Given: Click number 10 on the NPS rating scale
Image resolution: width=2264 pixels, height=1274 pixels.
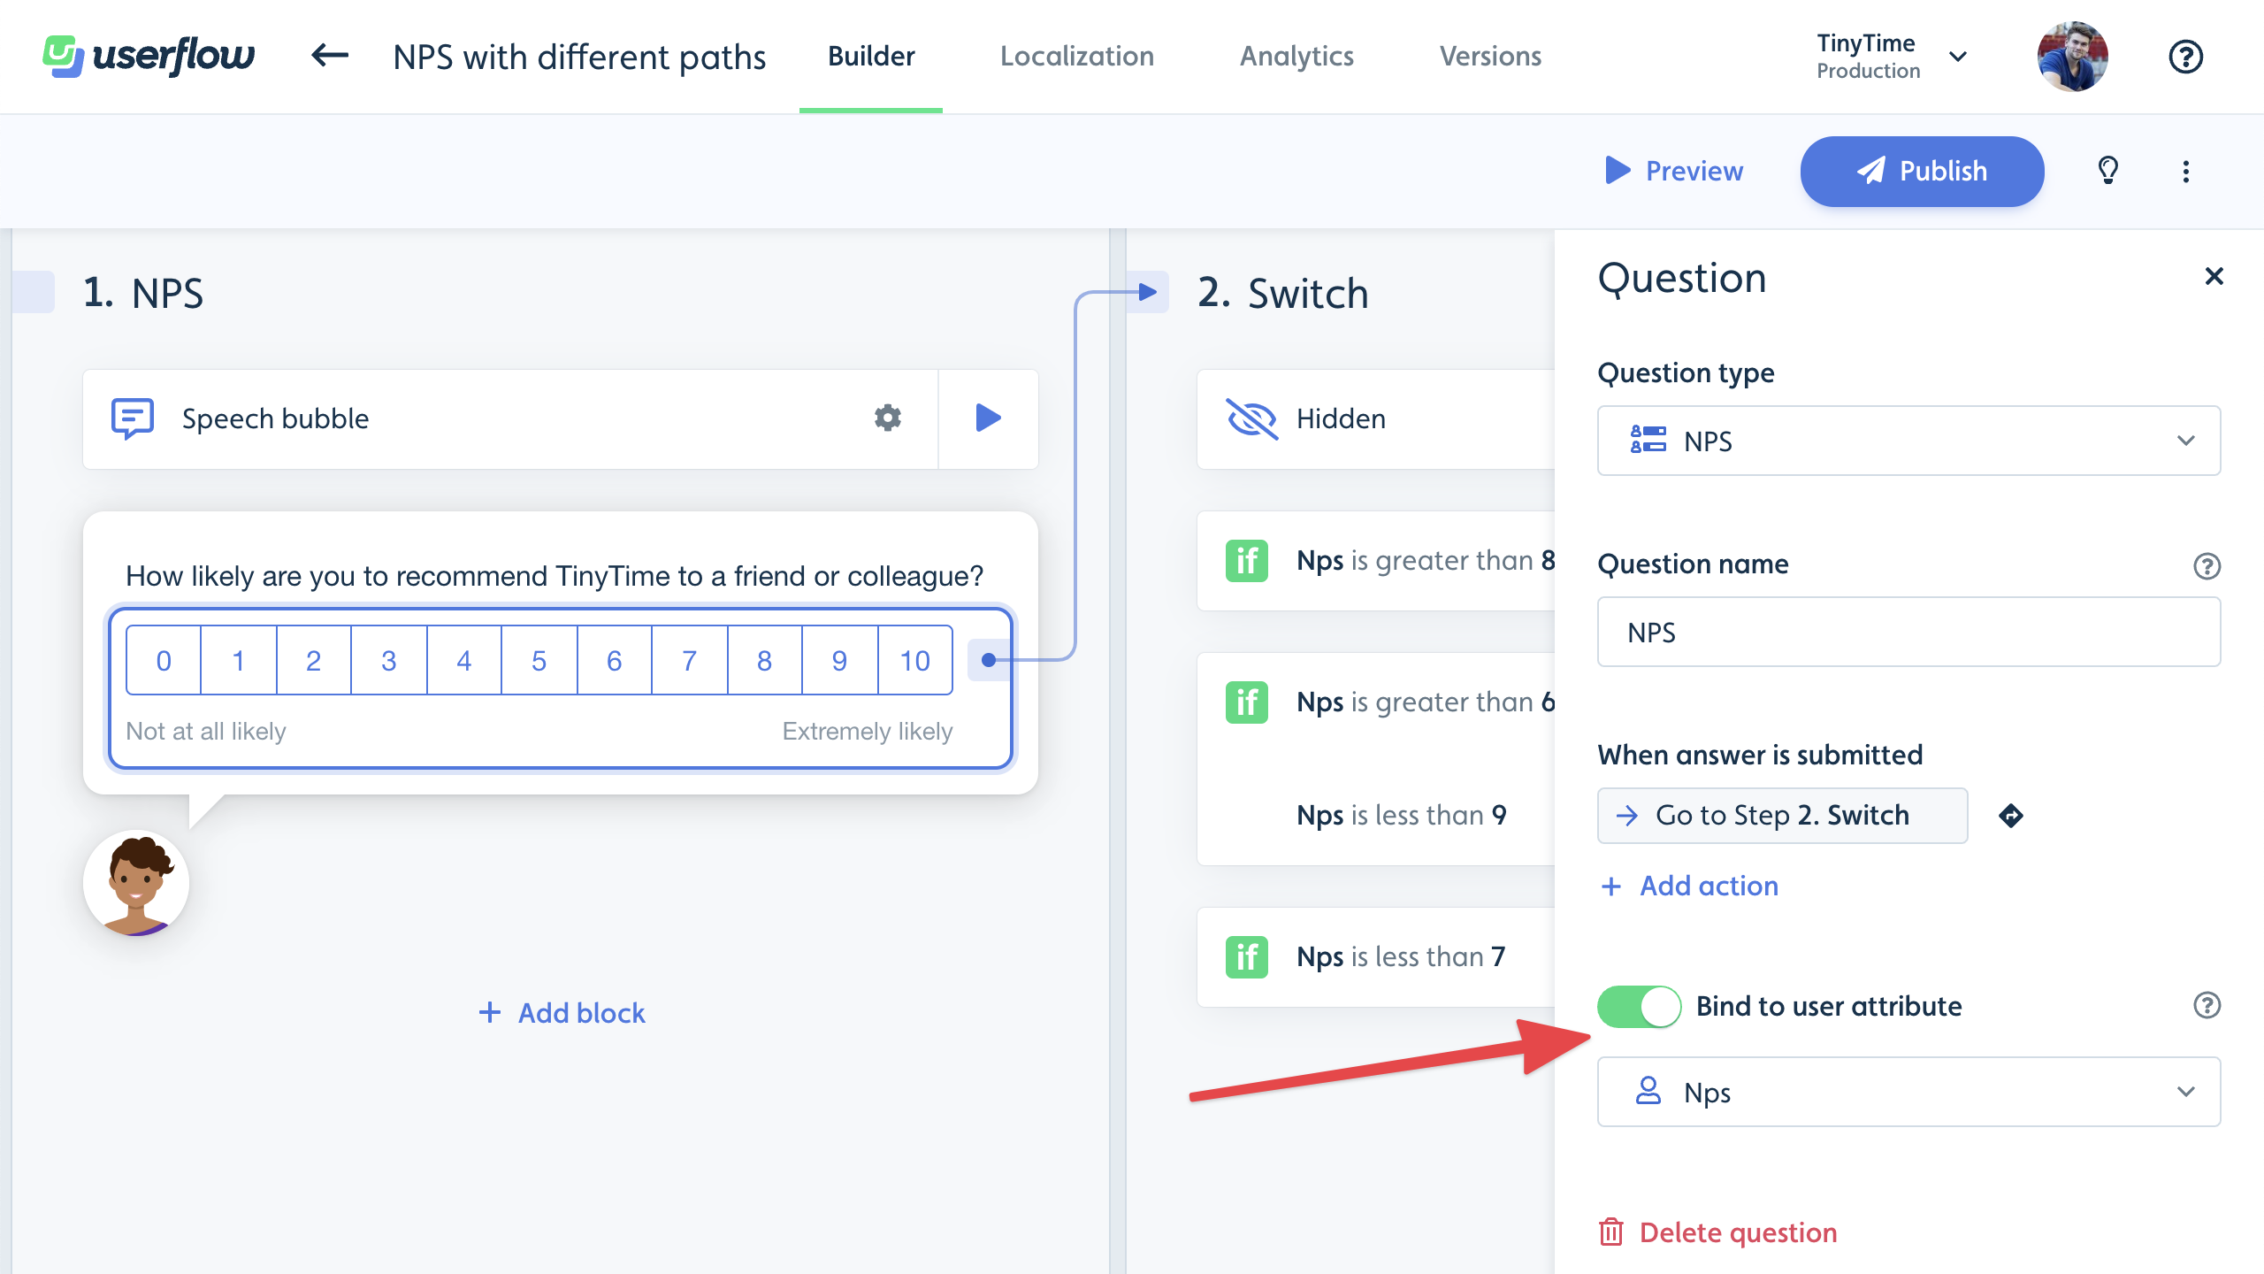Looking at the screenshot, I should [x=914, y=659].
